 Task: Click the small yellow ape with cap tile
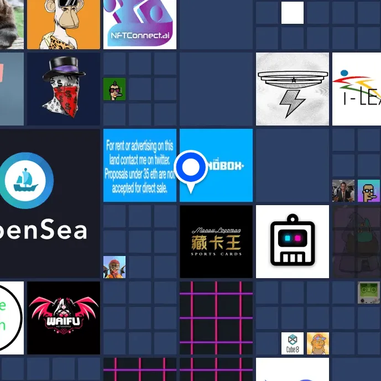click(318, 343)
